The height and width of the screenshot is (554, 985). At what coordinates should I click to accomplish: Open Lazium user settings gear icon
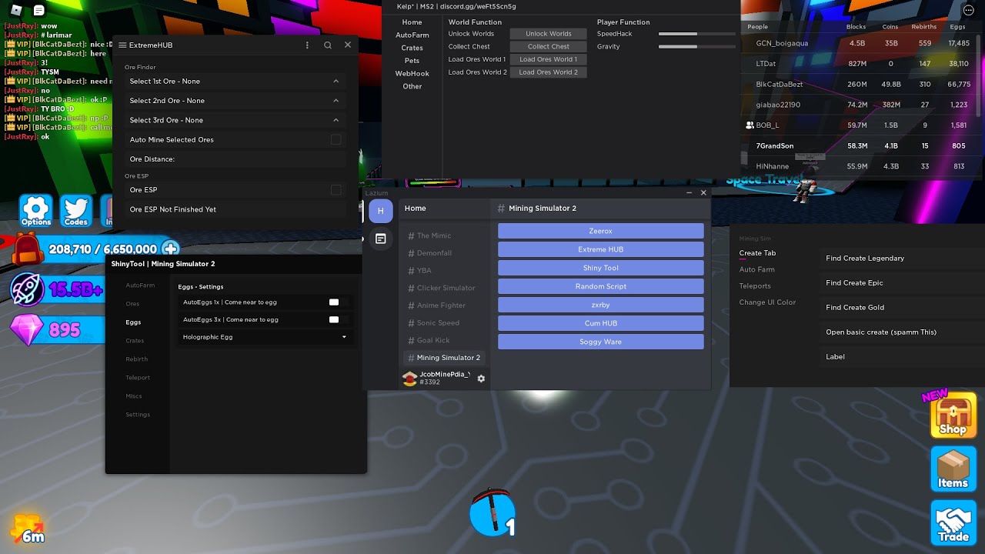tap(481, 379)
